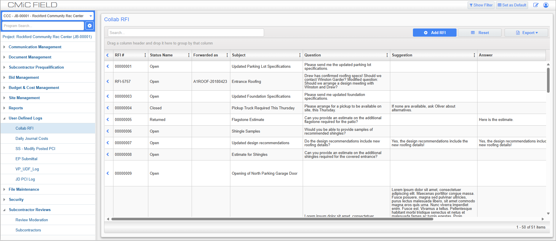This screenshot has width=556, height=241.
Task: Click the Program Search field
Action: click(43, 26)
